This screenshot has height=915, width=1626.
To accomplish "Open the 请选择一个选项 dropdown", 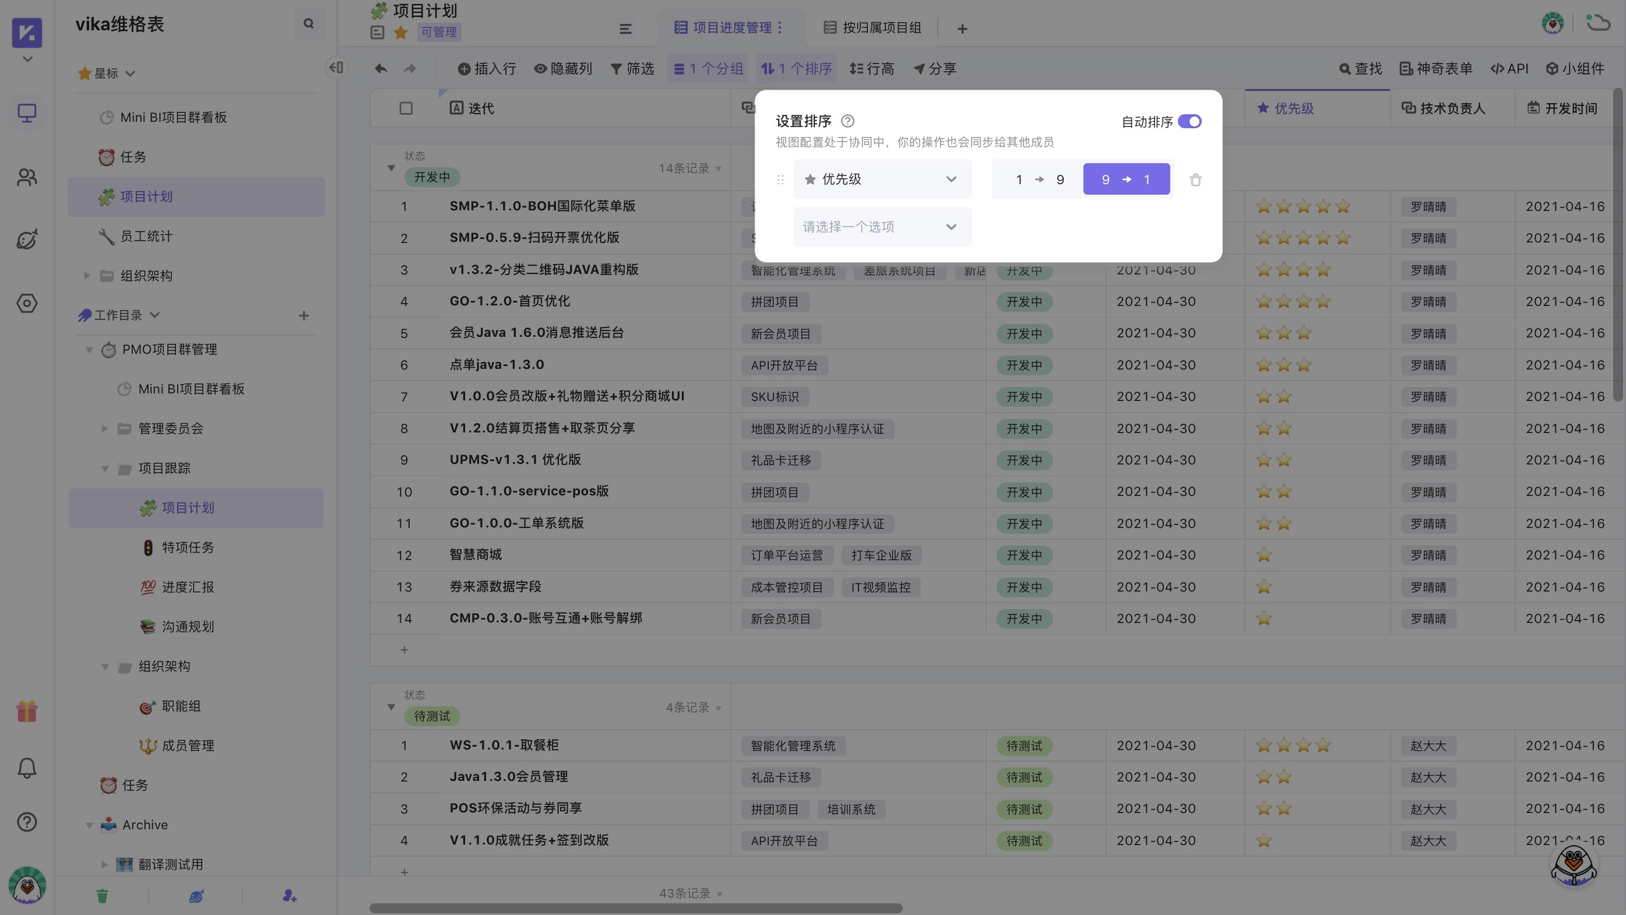I will click(x=882, y=227).
